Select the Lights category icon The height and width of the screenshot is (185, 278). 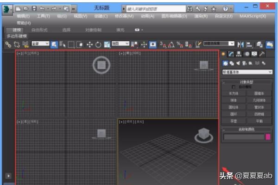238,63
